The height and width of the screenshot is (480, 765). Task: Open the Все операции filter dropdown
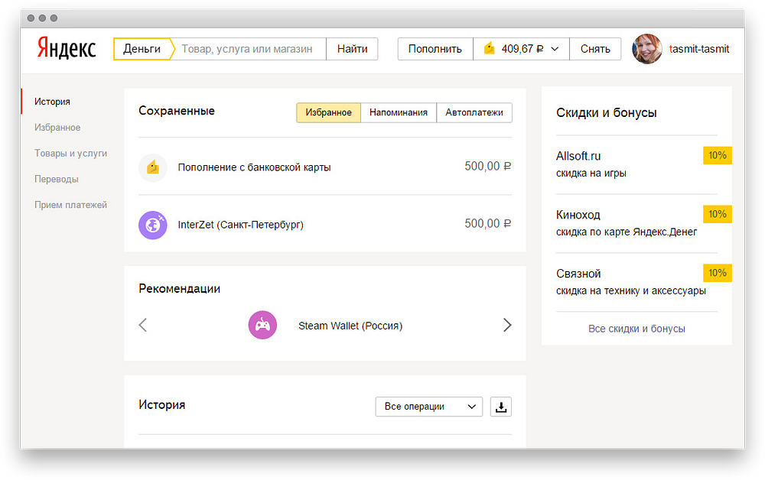coord(429,407)
